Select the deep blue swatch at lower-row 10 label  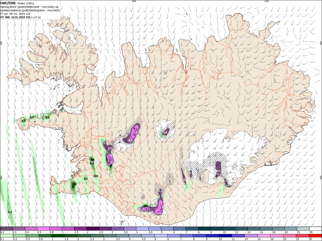pos(225,236)
